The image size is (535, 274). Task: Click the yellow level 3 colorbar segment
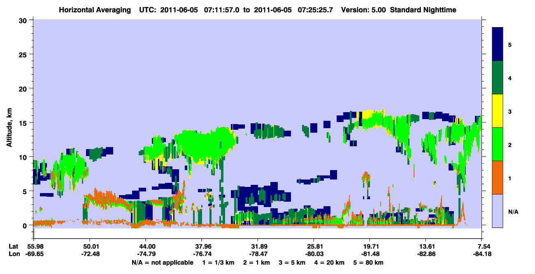[x=498, y=111]
